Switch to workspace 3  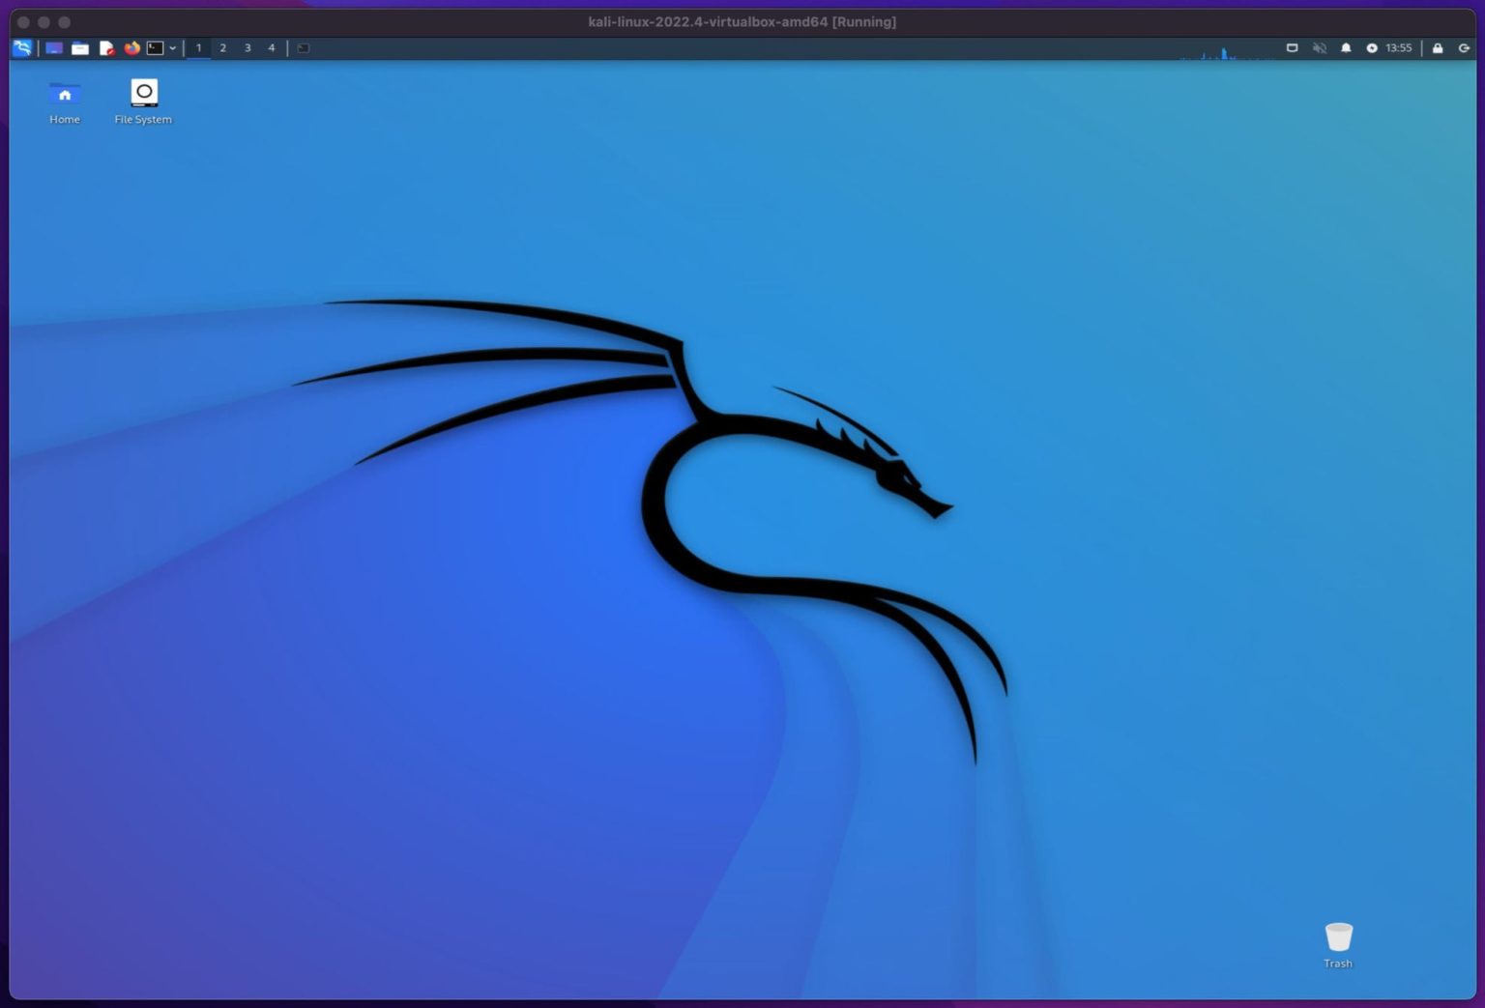coord(247,48)
